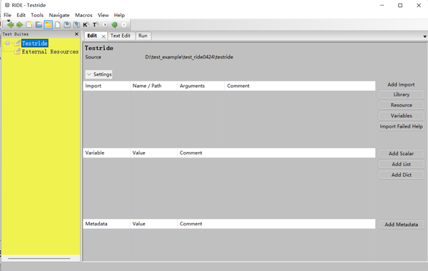This screenshot has height=271, width=428.
Task: Click the Variable table Value header
Action: pos(153,153)
